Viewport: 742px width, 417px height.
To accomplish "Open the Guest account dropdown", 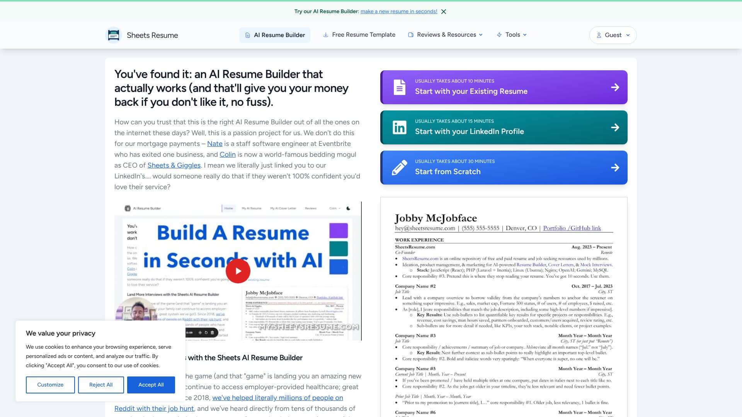I will 613,35.
